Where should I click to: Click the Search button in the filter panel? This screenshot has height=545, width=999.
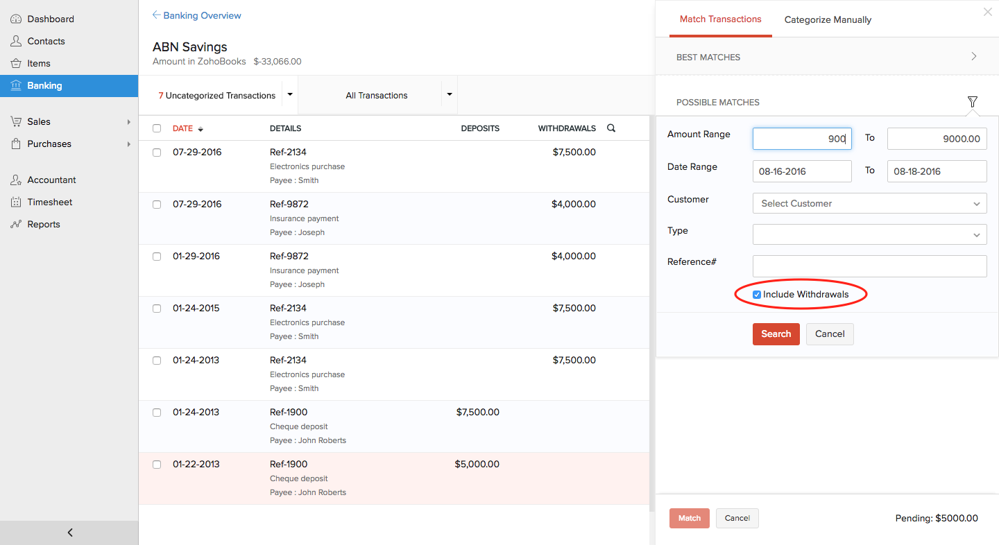point(776,334)
